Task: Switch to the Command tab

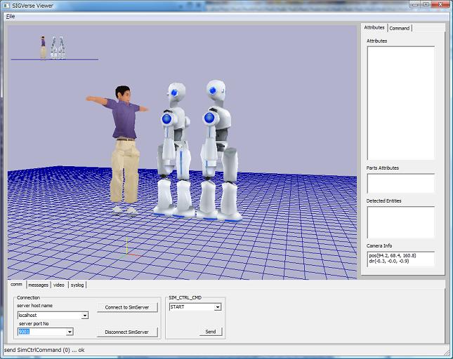Action: (x=400, y=28)
